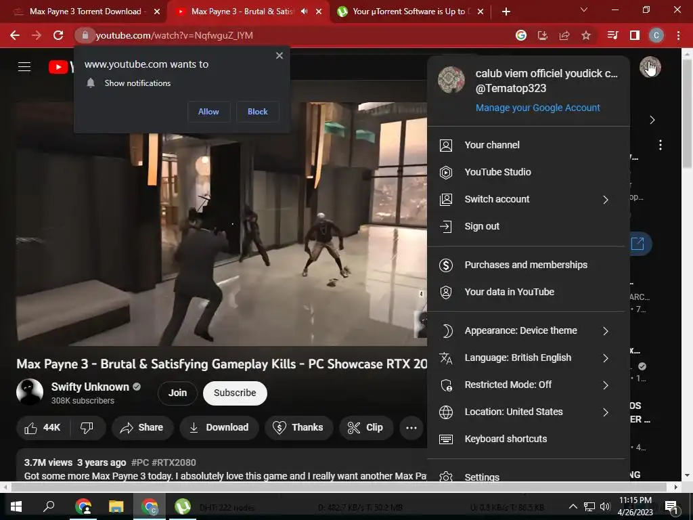Screen dimensions: 693x520
Task: Open Swifty Unknown channel name link
Action: pyautogui.click(x=90, y=387)
